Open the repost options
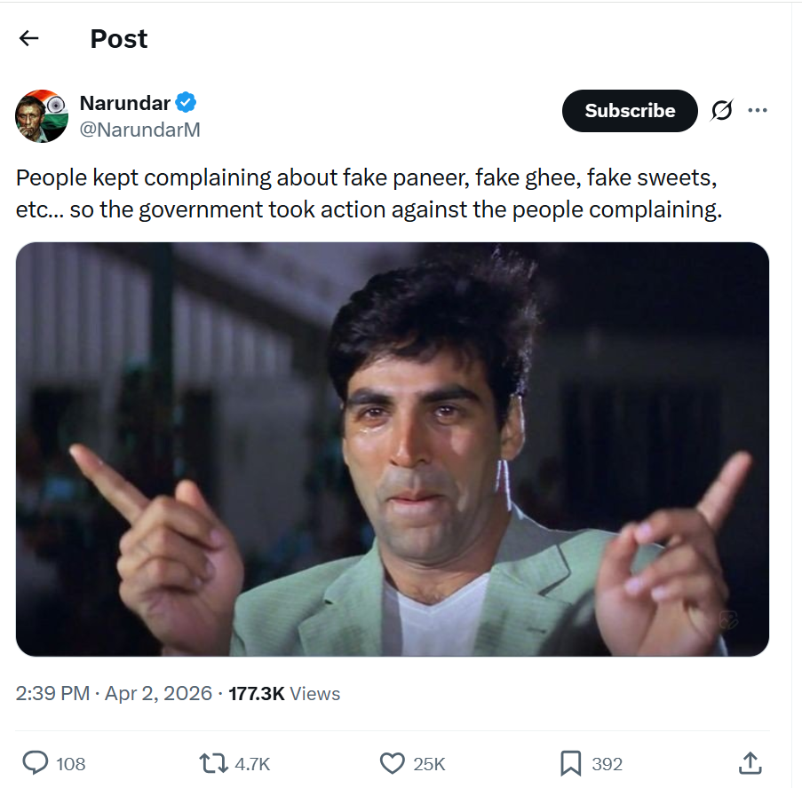802x788 pixels. 213,763
